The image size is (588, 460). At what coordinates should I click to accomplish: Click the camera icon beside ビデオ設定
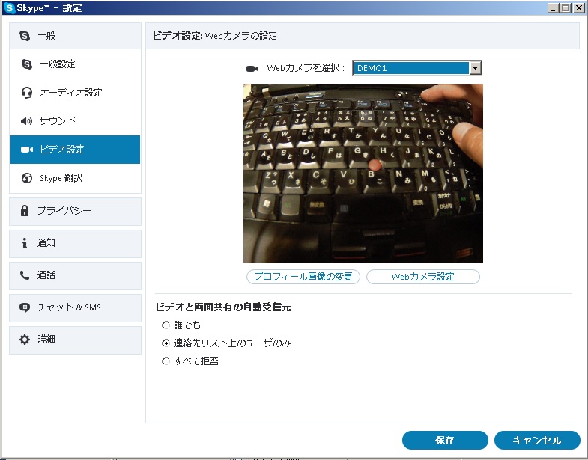(27, 150)
